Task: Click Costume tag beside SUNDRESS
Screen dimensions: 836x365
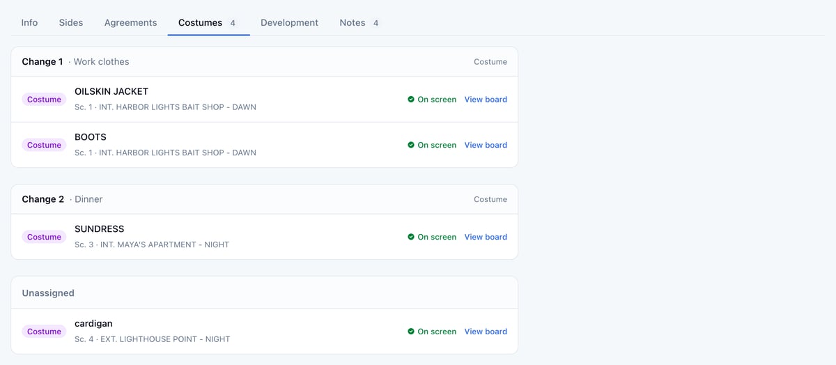Action: 44,237
